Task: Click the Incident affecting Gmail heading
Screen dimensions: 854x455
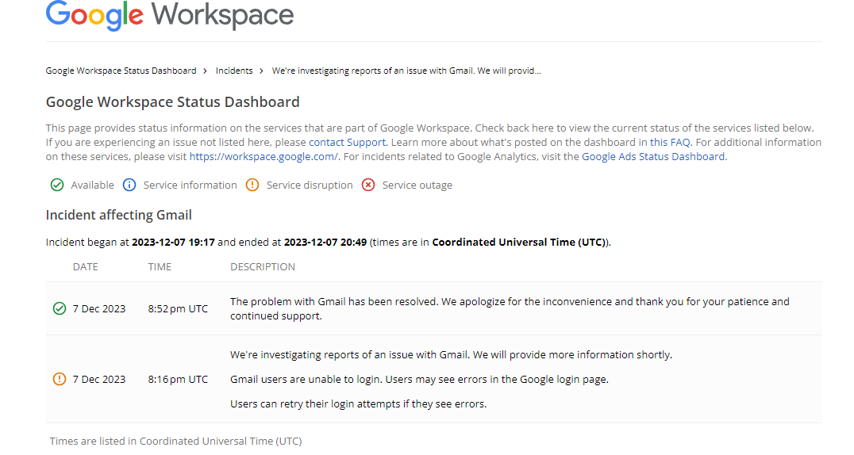Action: pyautogui.click(x=119, y=215)
